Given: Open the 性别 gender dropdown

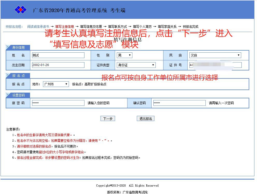Looking at the screenshot, I should pyautogui.click(x=124, y=55).
